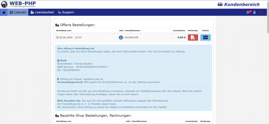
Task: Click order number 812401078 text
Action: point(131,38)
